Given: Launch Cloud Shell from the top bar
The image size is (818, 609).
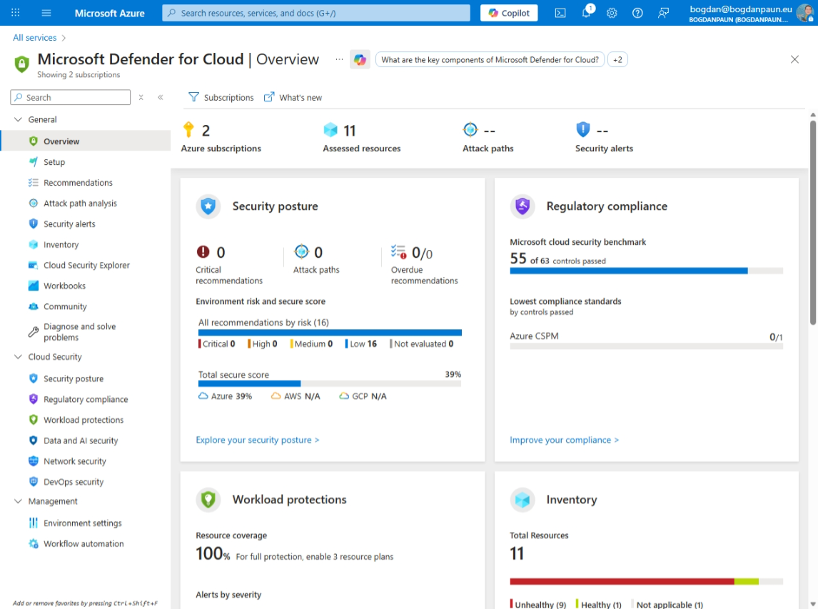Looking at the screenshot, I should coord(560,13).
